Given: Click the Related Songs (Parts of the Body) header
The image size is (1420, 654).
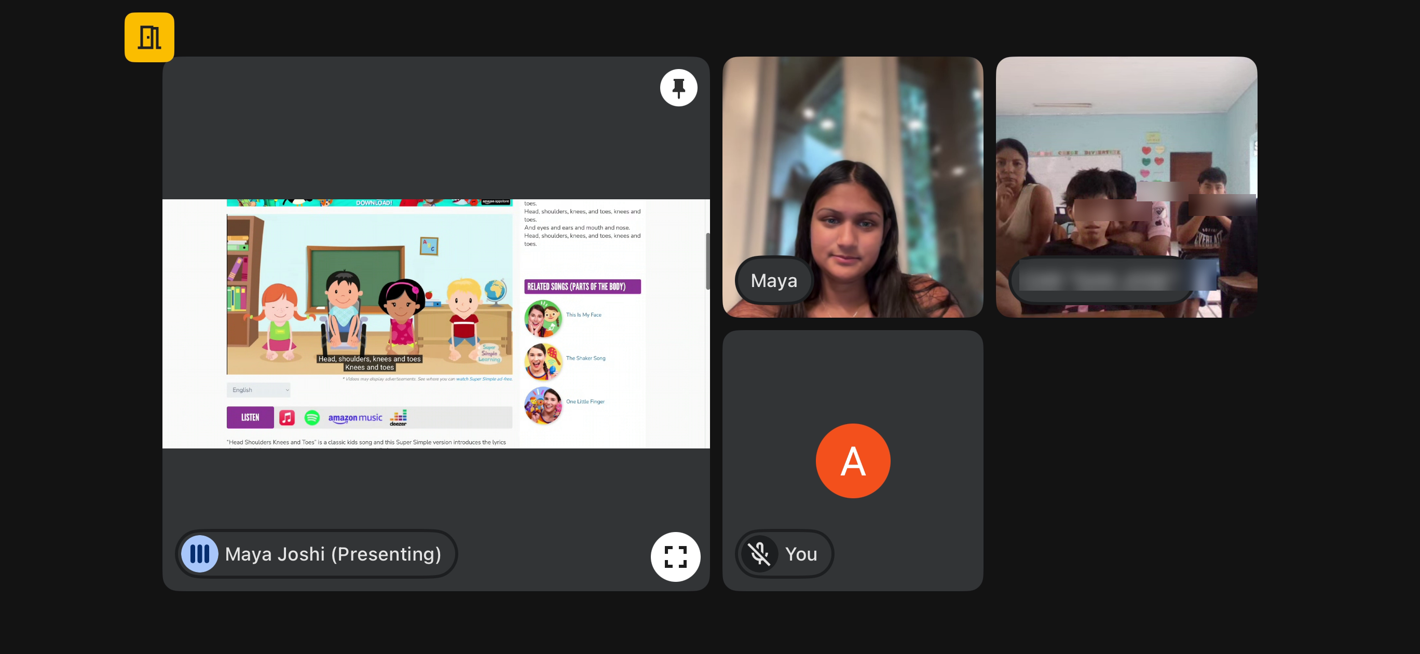Looking at the screenshot, I should (582, 287).
